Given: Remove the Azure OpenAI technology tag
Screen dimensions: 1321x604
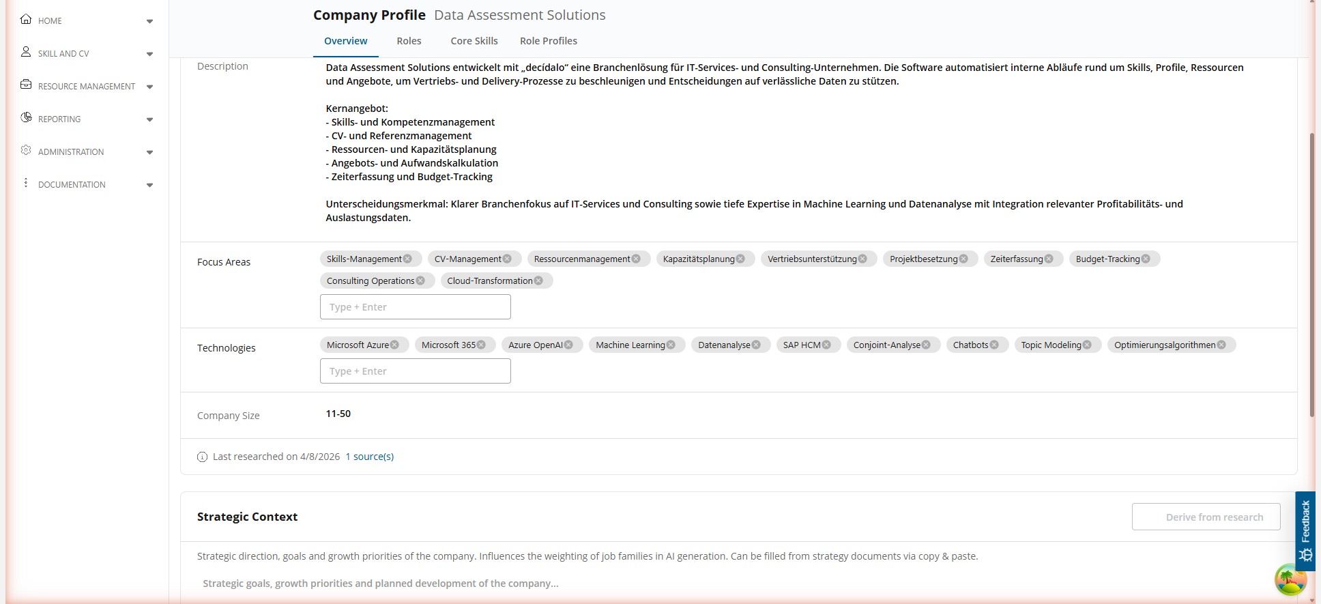Looking at the screenshot, I should [x=568, y=345].
